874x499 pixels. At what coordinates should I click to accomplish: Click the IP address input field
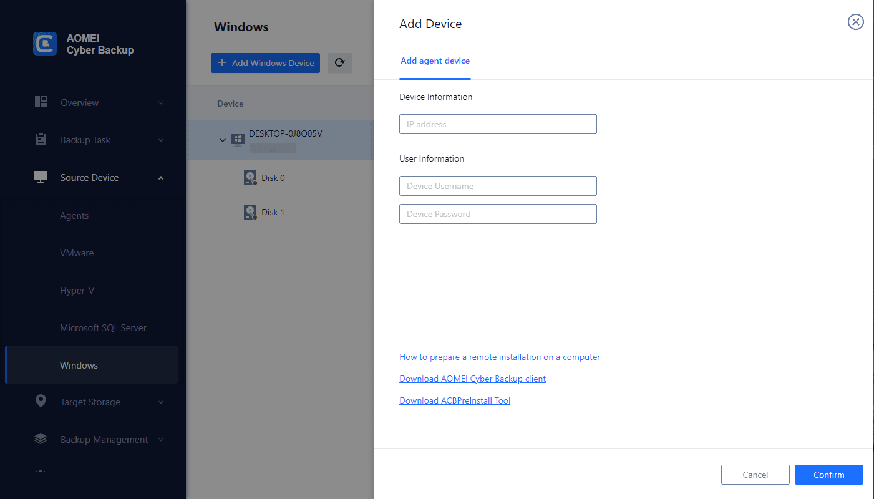[497, 124]
